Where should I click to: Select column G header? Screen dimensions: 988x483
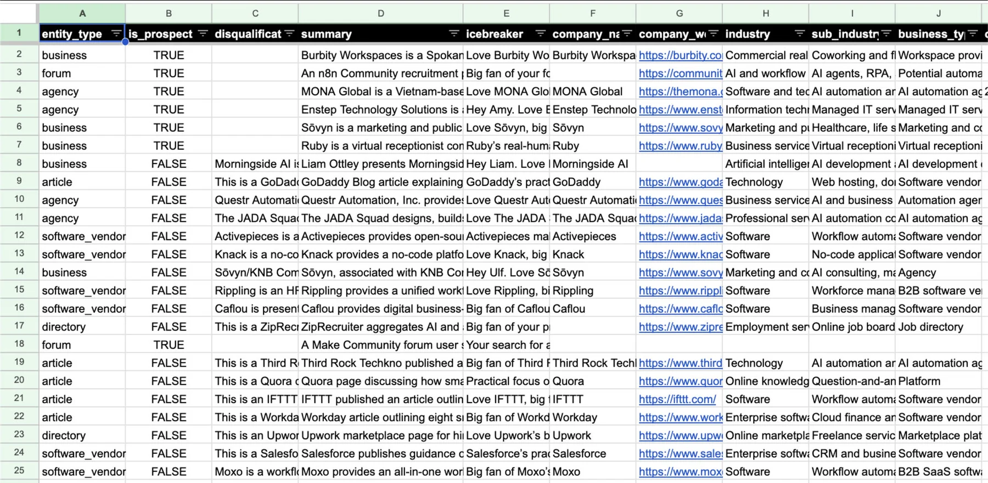click(680, 13)
